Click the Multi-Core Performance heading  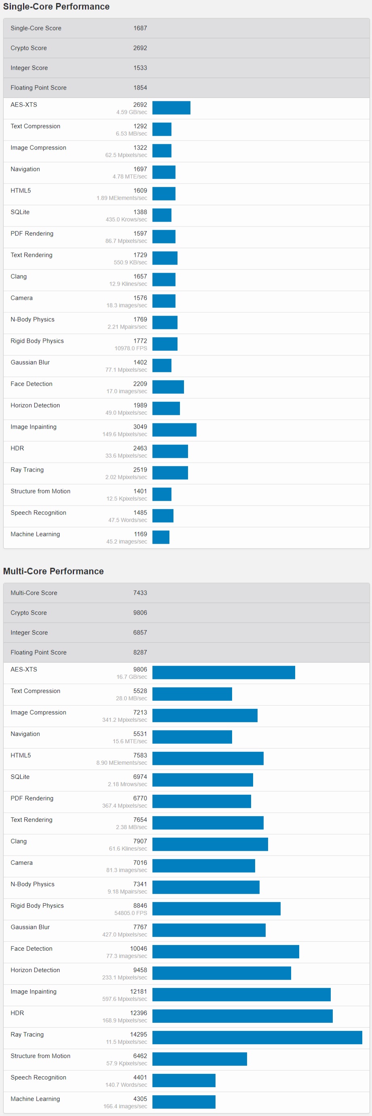[53, 571]
